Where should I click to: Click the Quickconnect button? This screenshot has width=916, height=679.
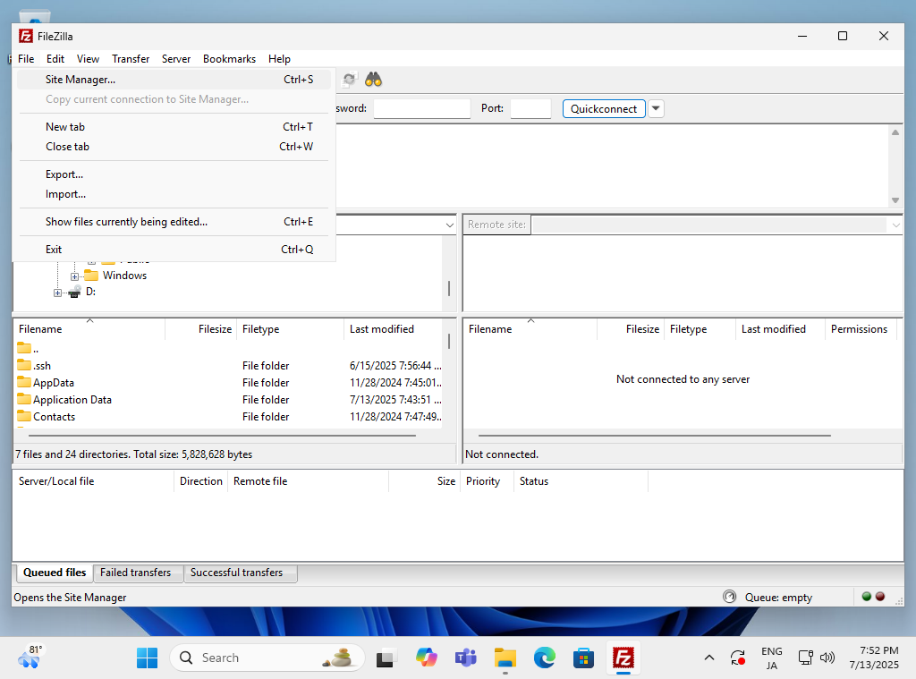point(604,108)
